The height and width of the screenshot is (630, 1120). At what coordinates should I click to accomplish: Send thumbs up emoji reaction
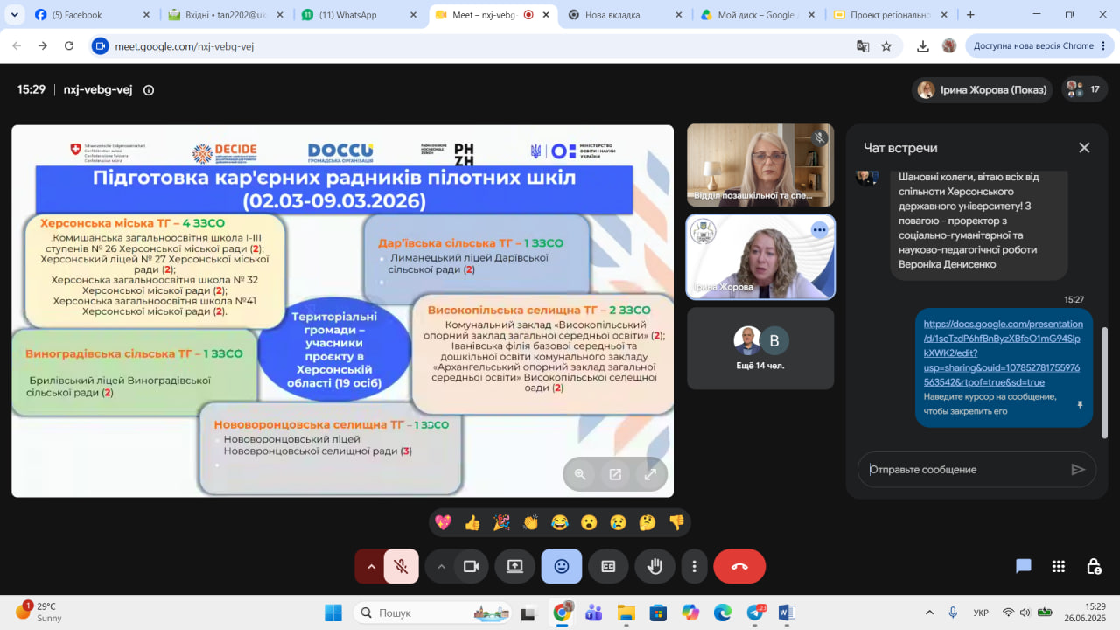[x=472, y=522]
